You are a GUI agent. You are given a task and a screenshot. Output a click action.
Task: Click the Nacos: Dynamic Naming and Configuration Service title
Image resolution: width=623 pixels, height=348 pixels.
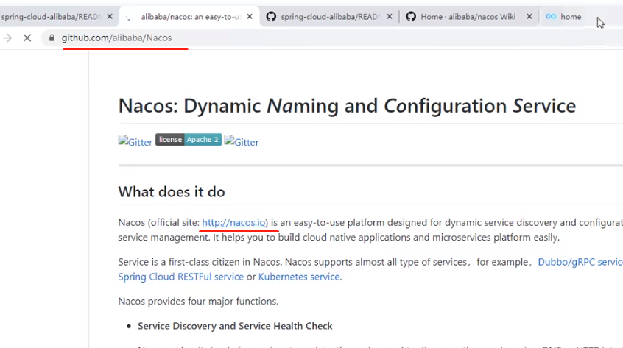pyautogui.click(x=347, y=106)
